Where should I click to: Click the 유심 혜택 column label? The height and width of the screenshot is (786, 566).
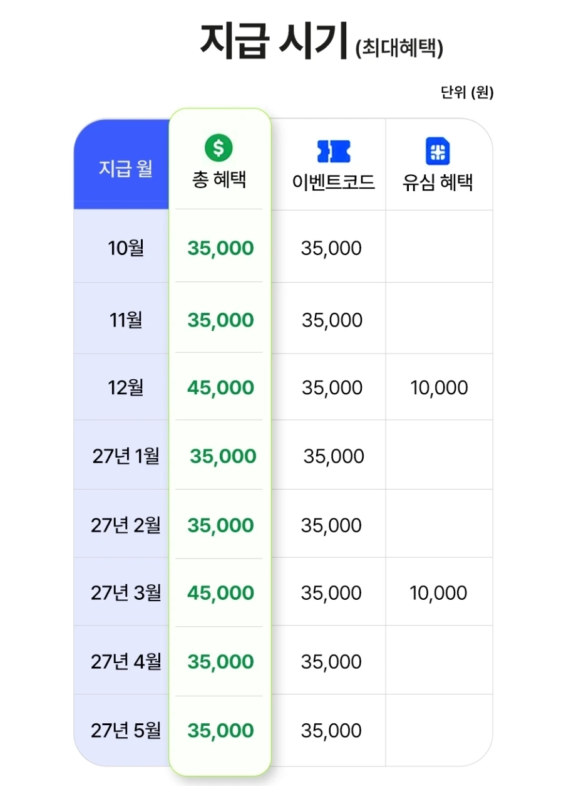pos(438,182)
